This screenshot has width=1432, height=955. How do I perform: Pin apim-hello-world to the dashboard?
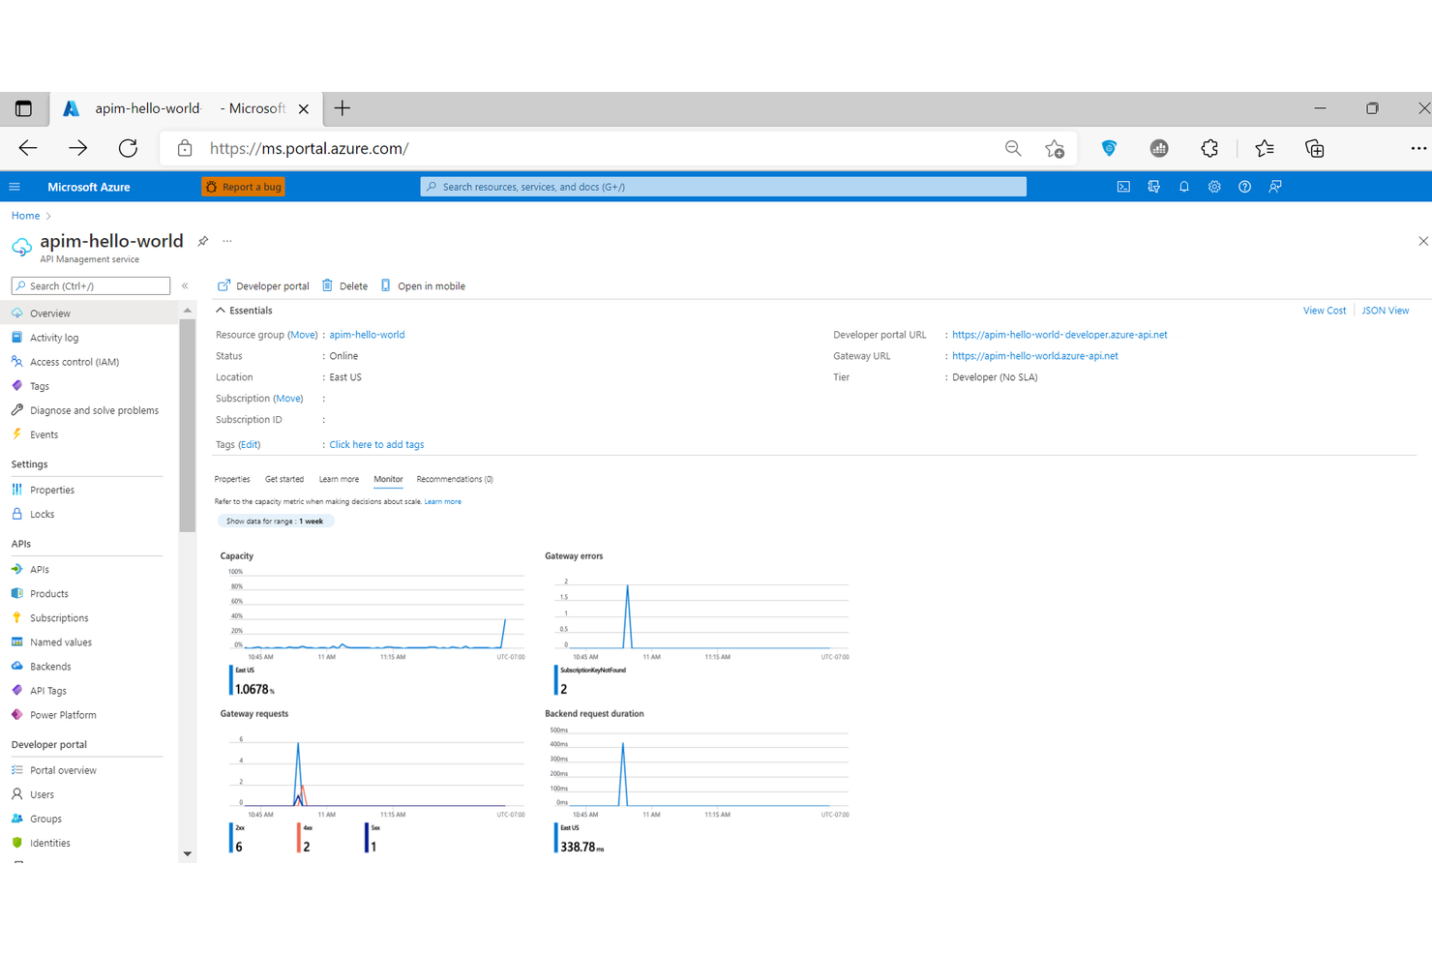click(202, 241)
